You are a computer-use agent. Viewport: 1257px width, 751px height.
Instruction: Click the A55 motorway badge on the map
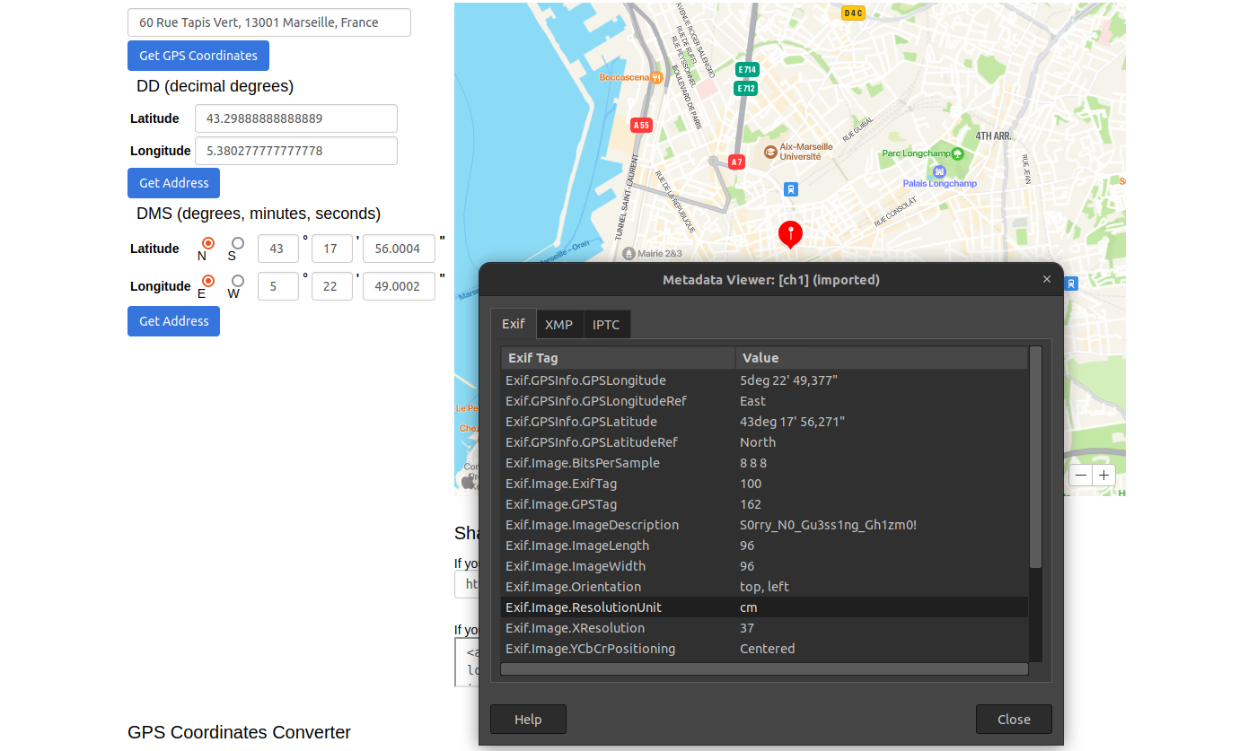pyautogui.click(x=641, y=126)
